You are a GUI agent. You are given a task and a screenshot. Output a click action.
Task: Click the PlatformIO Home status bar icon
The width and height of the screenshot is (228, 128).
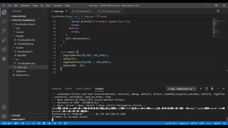point(23,123)
